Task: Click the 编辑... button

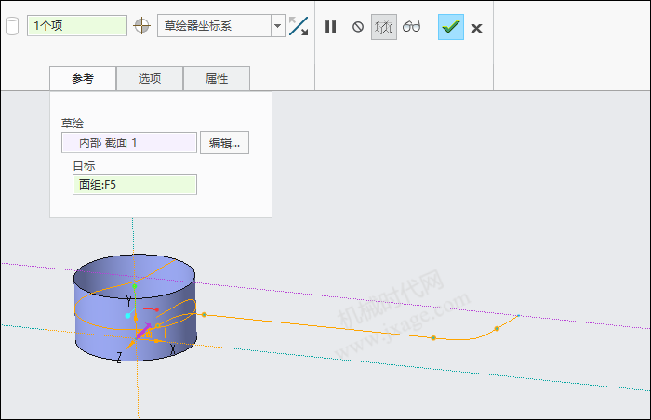Action: (225, 143)
